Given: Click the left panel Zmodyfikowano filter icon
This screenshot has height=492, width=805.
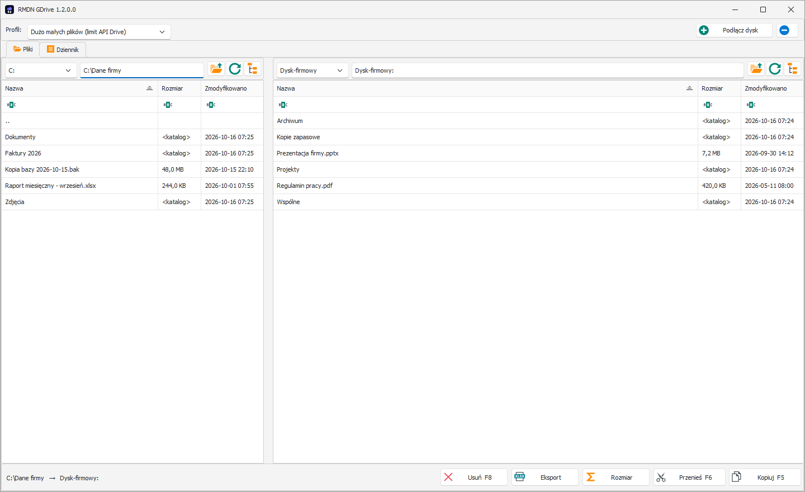Looking at the screenshot, I should 211,105.
